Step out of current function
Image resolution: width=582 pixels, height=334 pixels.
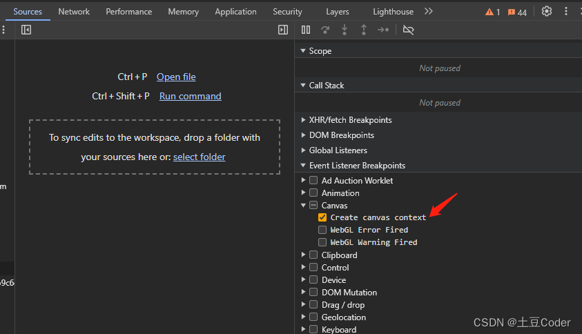pyautogui.click(x=364, y=30)
